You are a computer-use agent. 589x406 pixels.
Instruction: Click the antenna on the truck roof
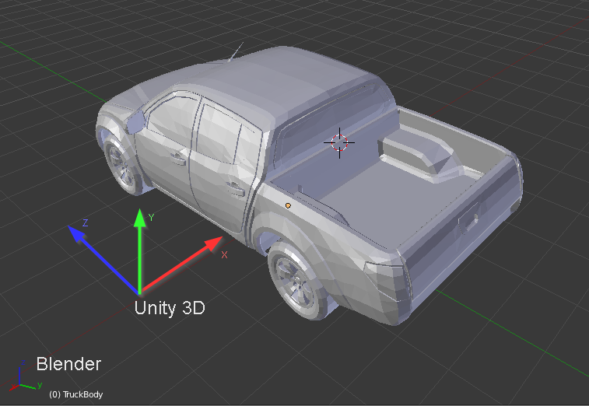pos(235,52)
